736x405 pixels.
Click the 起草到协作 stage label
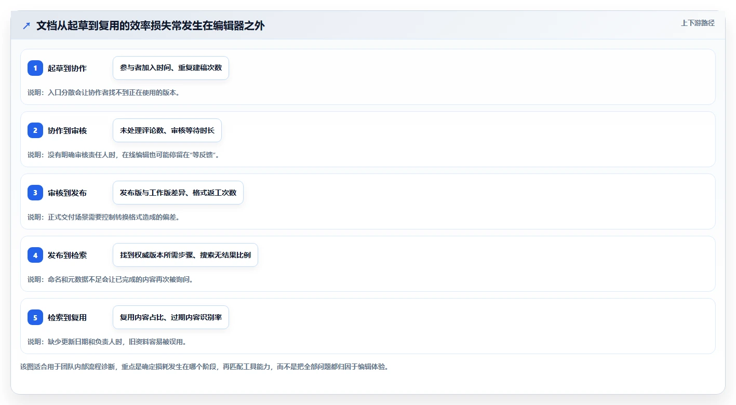pyautogui.click(x=67, y=68)
